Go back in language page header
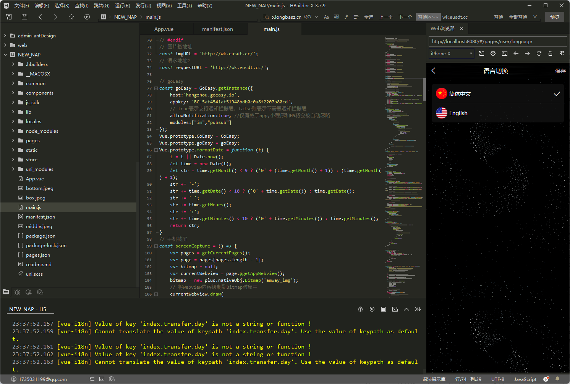The height and width of the screenshot is (384, 570). (x=433, y=71)
